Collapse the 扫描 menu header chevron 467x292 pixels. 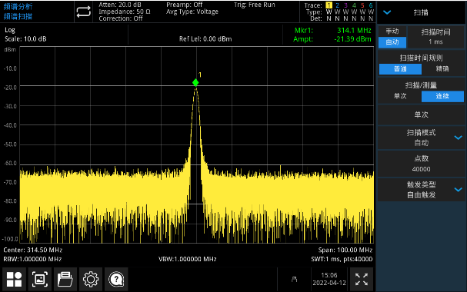tap(387, 12)
